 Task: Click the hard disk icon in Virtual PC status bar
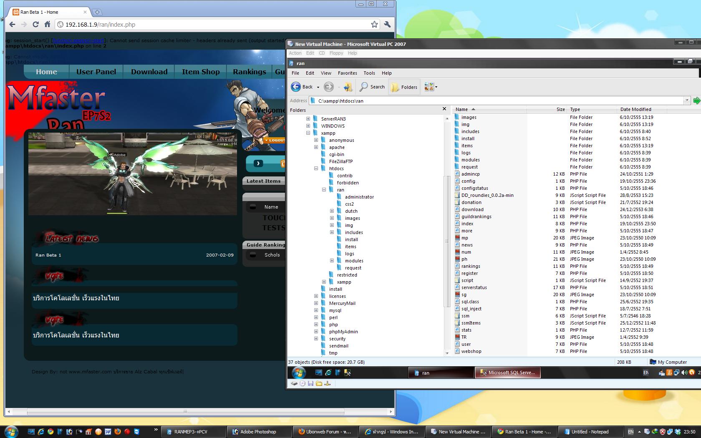point(294,383)
